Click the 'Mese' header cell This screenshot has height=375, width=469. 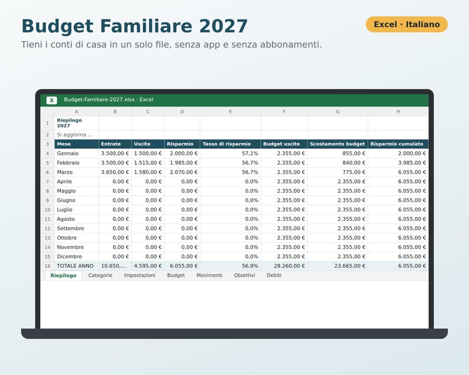pos(77,144)
